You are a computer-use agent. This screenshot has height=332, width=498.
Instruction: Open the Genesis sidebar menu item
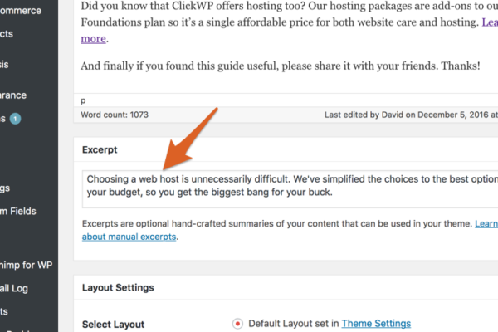[x=4, y=65]
